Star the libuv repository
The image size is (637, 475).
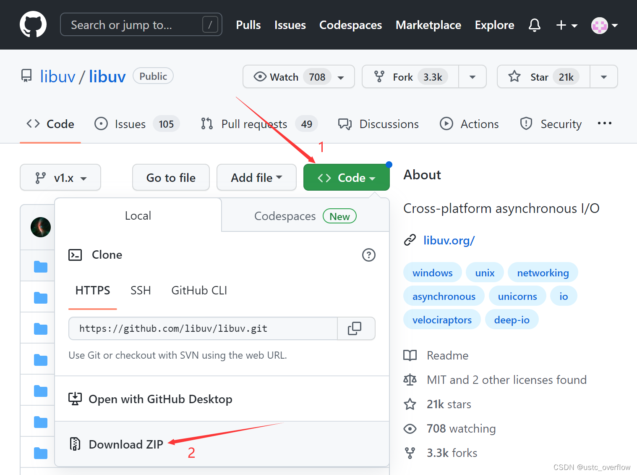pos(544,77)
